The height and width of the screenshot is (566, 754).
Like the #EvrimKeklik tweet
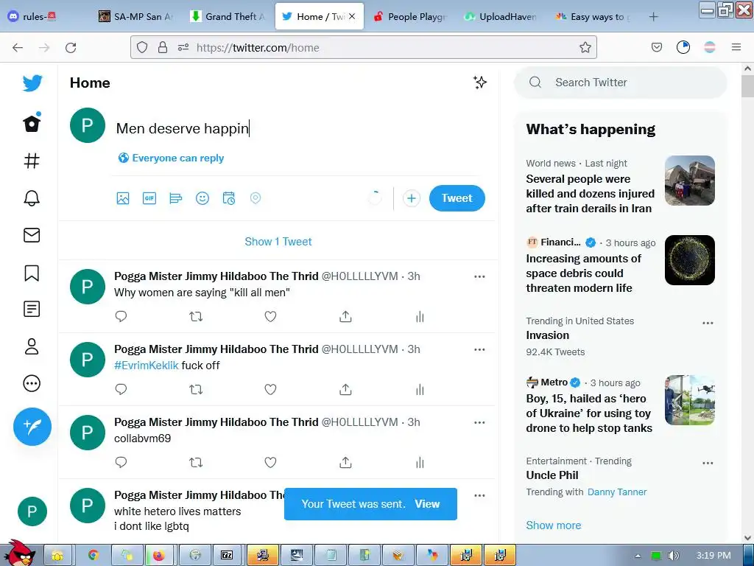click(271, 389)
